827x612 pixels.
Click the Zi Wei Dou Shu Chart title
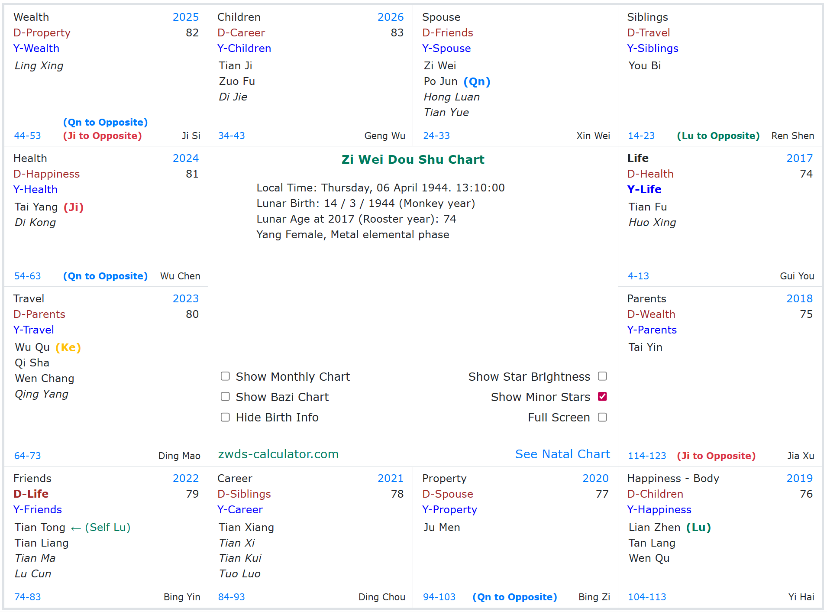[413, 159]
